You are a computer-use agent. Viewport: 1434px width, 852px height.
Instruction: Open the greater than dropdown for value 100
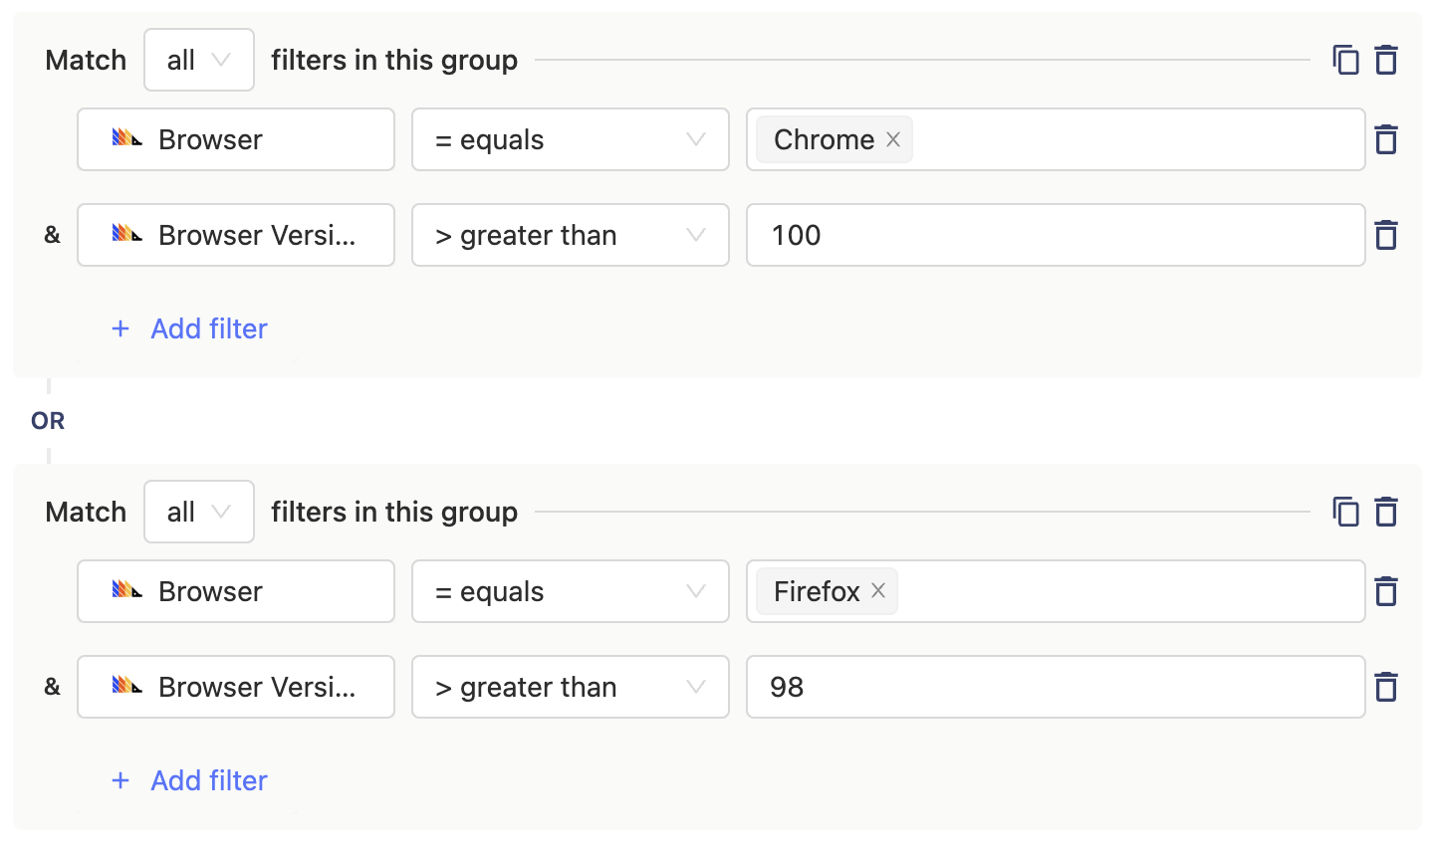(x=570, y=236)
